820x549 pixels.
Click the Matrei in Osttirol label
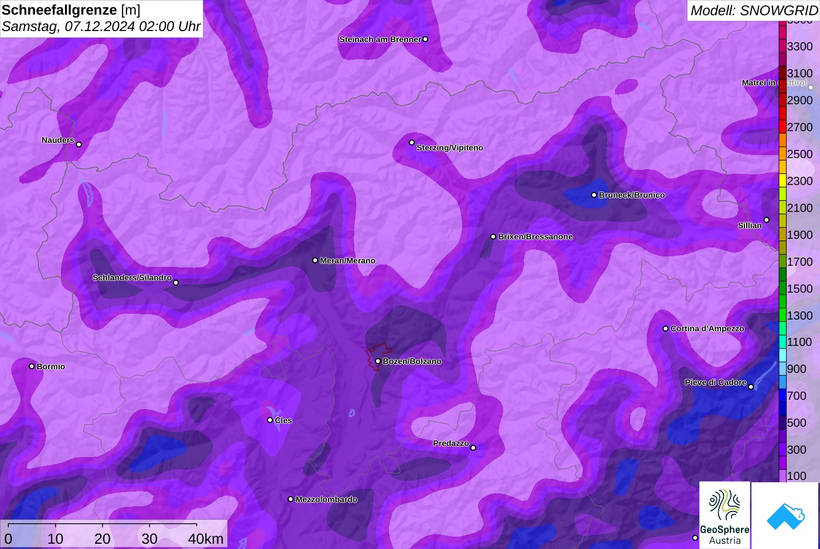pyautogui.click(x=774, y=83)
